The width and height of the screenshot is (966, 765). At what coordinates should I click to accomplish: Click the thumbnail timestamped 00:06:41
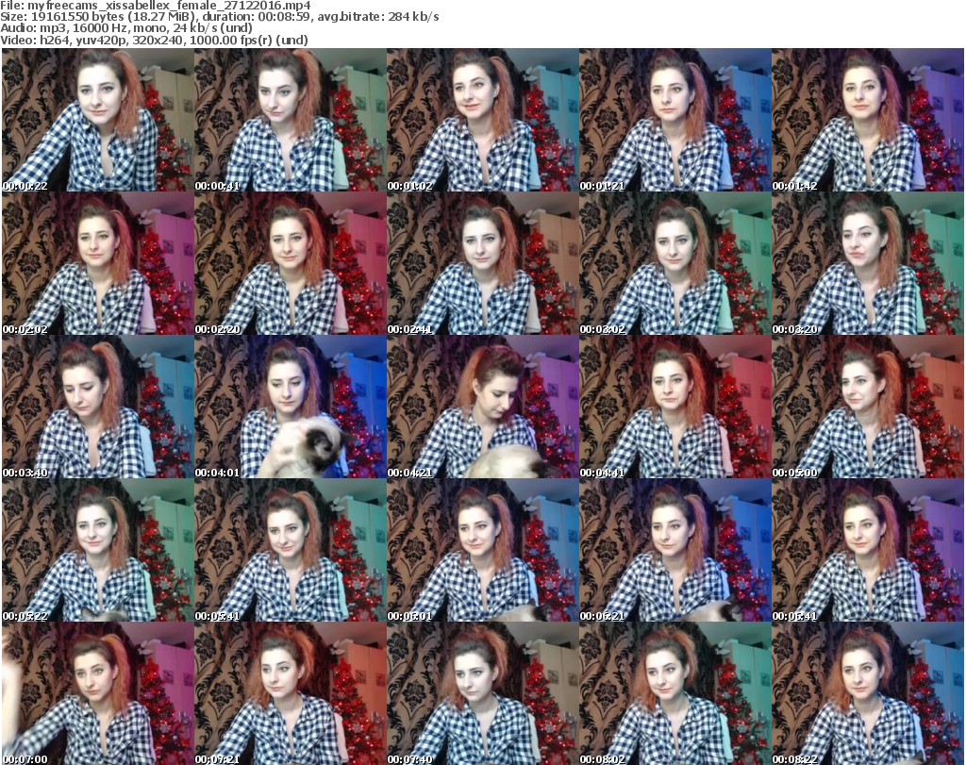coord(867,551)
